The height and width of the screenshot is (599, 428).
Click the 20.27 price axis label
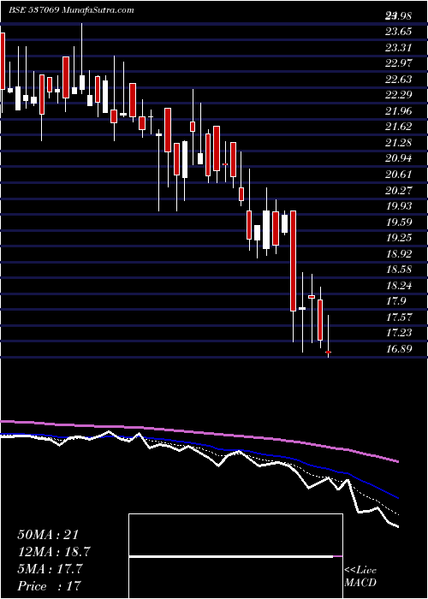pos(399,190)
